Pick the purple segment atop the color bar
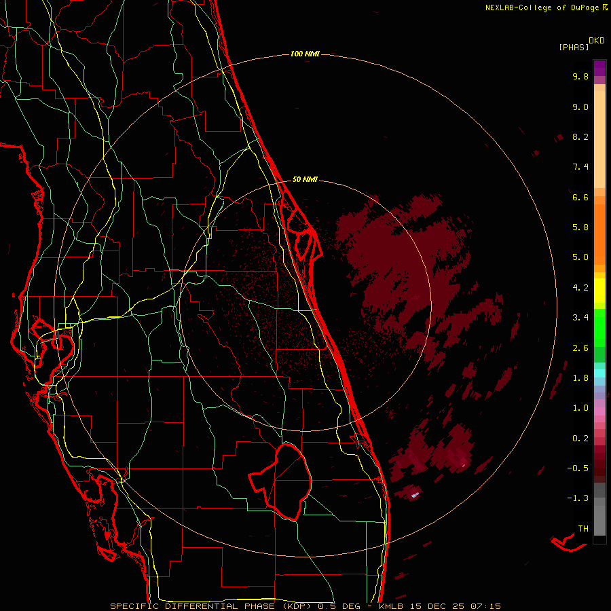This screenshot has height=611, width=611. [599, 68]
